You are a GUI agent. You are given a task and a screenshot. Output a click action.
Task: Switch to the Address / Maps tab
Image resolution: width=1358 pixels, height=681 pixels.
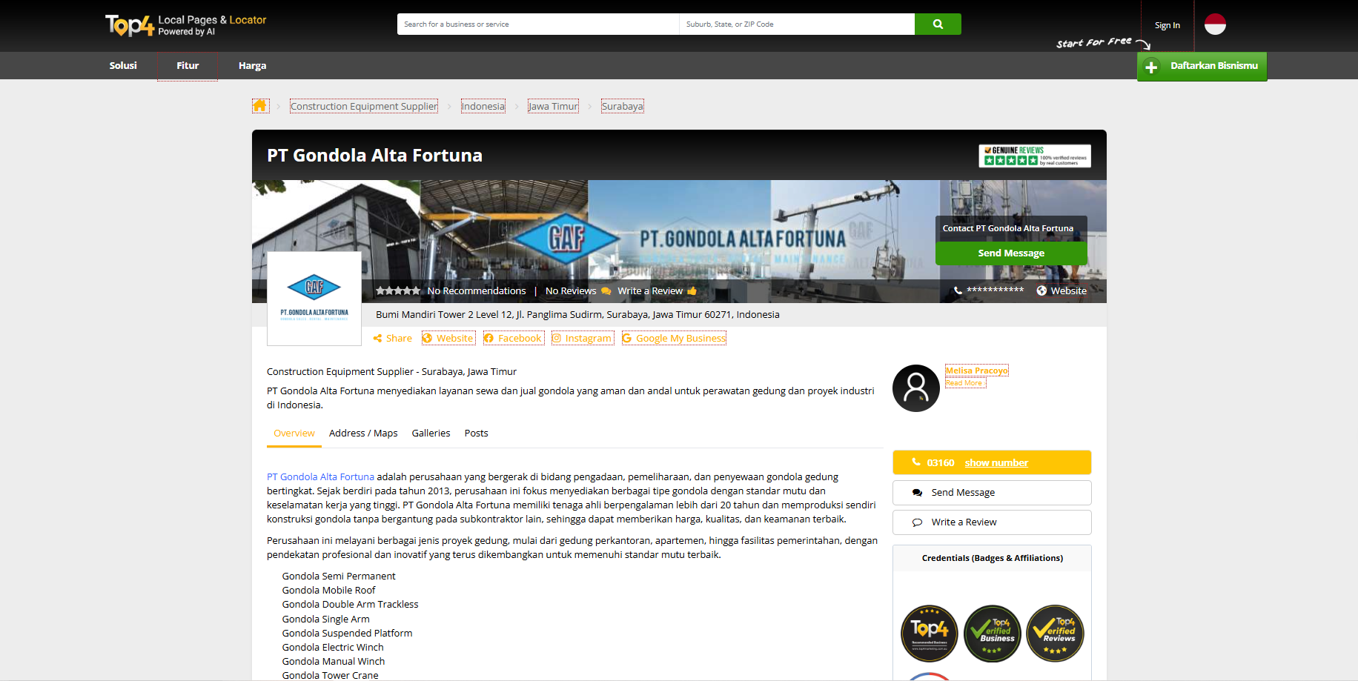363,433
